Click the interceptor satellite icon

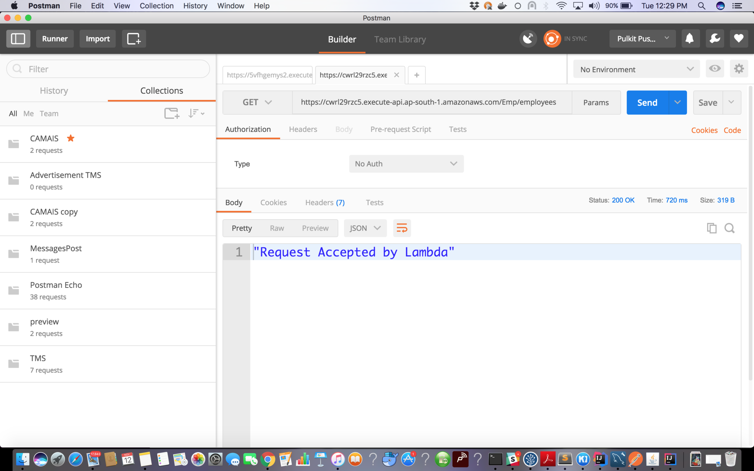(528, 39)
